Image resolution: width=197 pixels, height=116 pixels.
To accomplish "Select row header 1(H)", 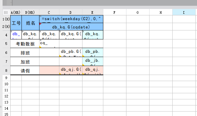I will tap(6, 19).
